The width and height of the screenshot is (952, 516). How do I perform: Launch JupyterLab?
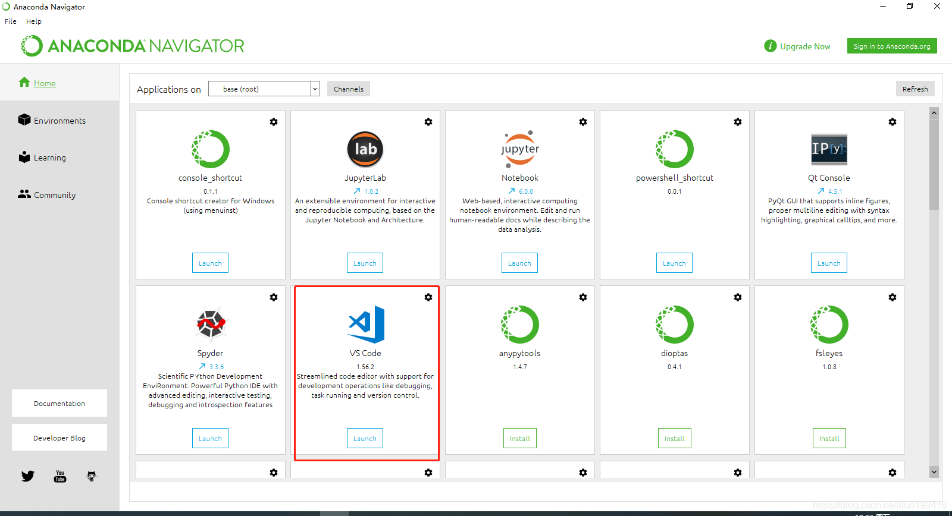click(x=365, y=263)
